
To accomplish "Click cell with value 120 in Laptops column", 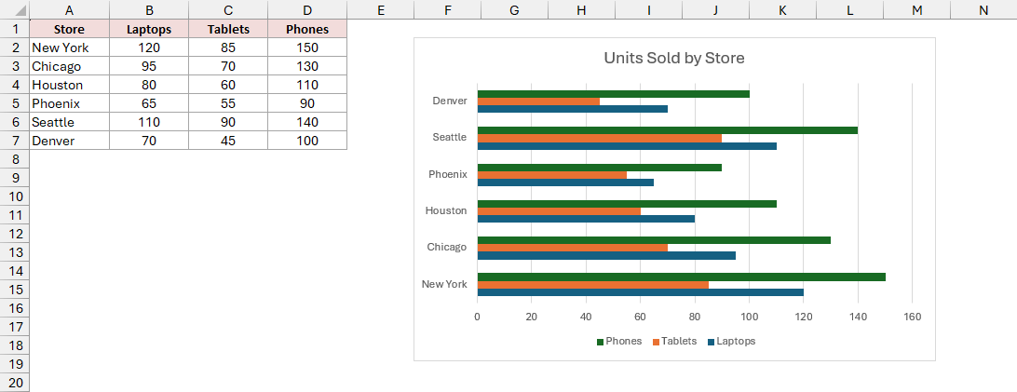I will coord(149,47).
